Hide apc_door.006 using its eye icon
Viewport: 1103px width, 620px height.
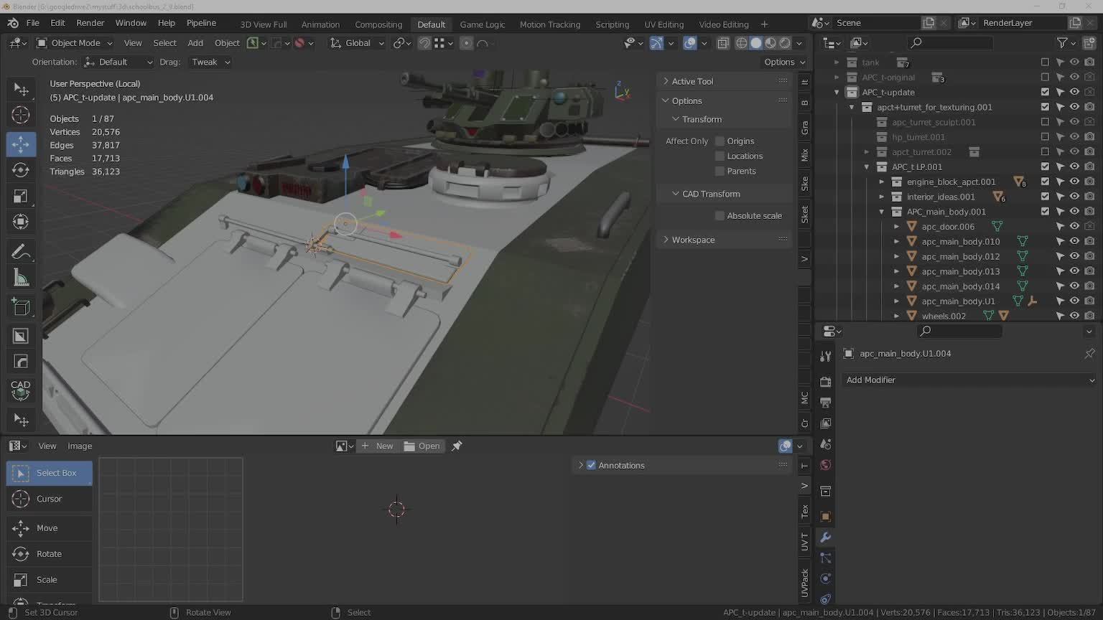[x=1074, y=227]
